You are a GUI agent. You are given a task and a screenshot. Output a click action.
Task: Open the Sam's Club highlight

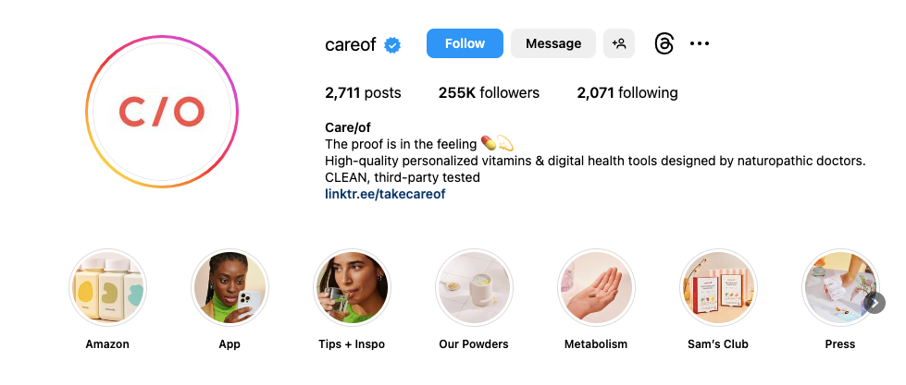coord(717,288)
